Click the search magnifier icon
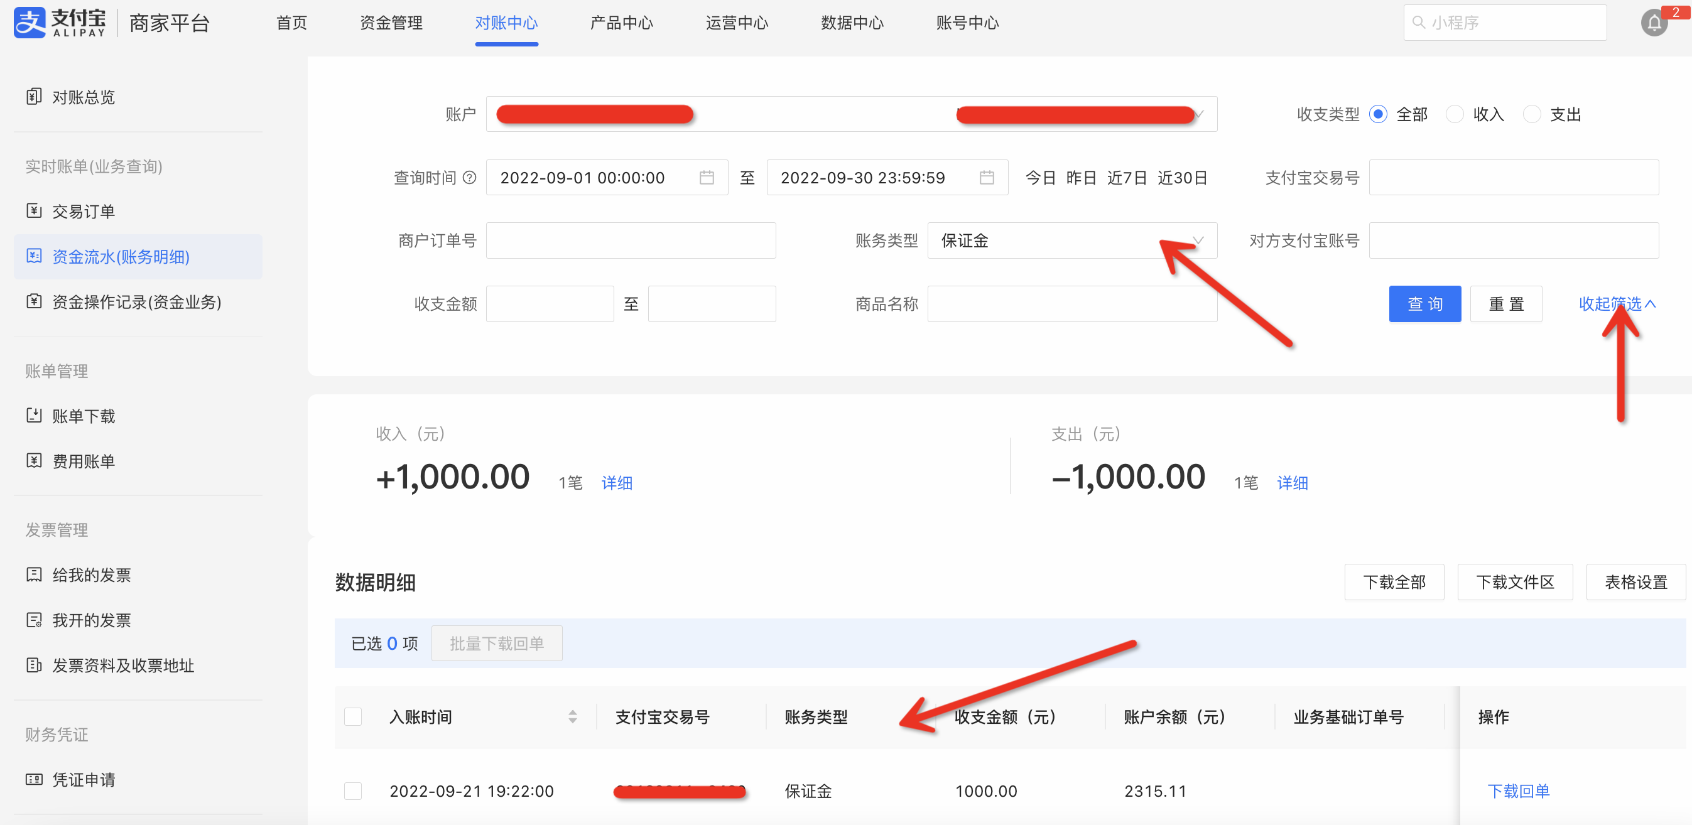1692x825 pixels. coord(1419,23)
